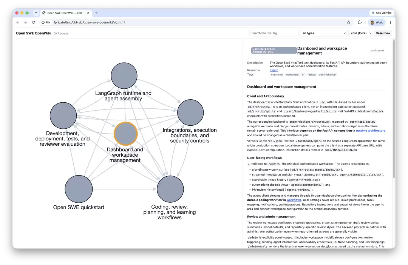Click the Reset view button
The height and width of the screenshot is (265, 408).
383,33
